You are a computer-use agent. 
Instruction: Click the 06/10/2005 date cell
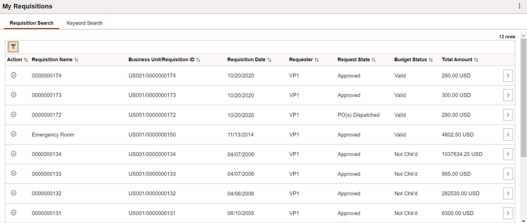click(x=241, y=213)
